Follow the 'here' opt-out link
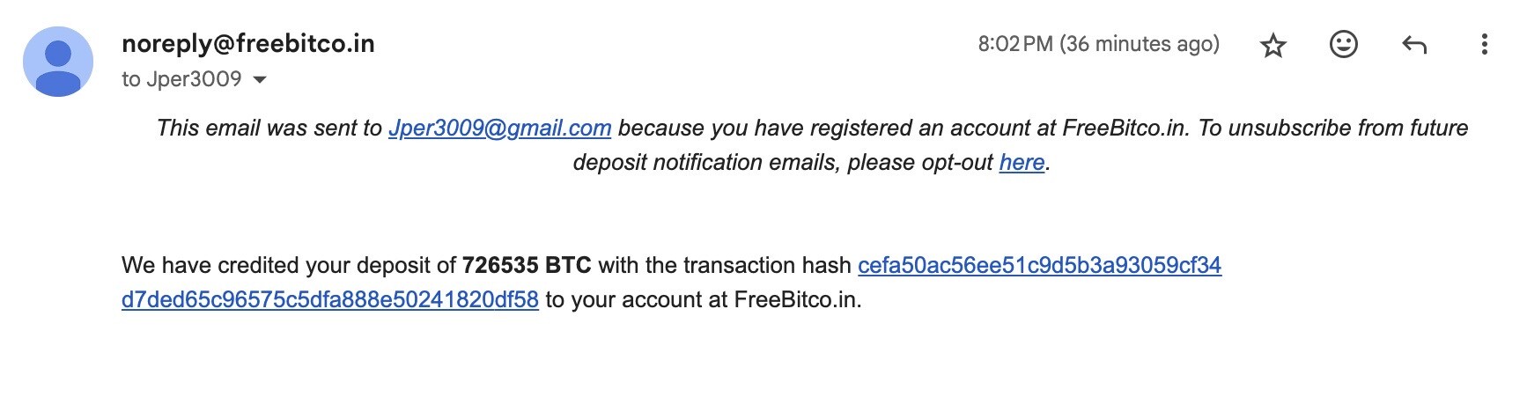This screenshot has height=412, width=1527. 1022,163
